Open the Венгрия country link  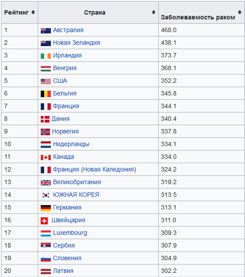tap(64, 68)
